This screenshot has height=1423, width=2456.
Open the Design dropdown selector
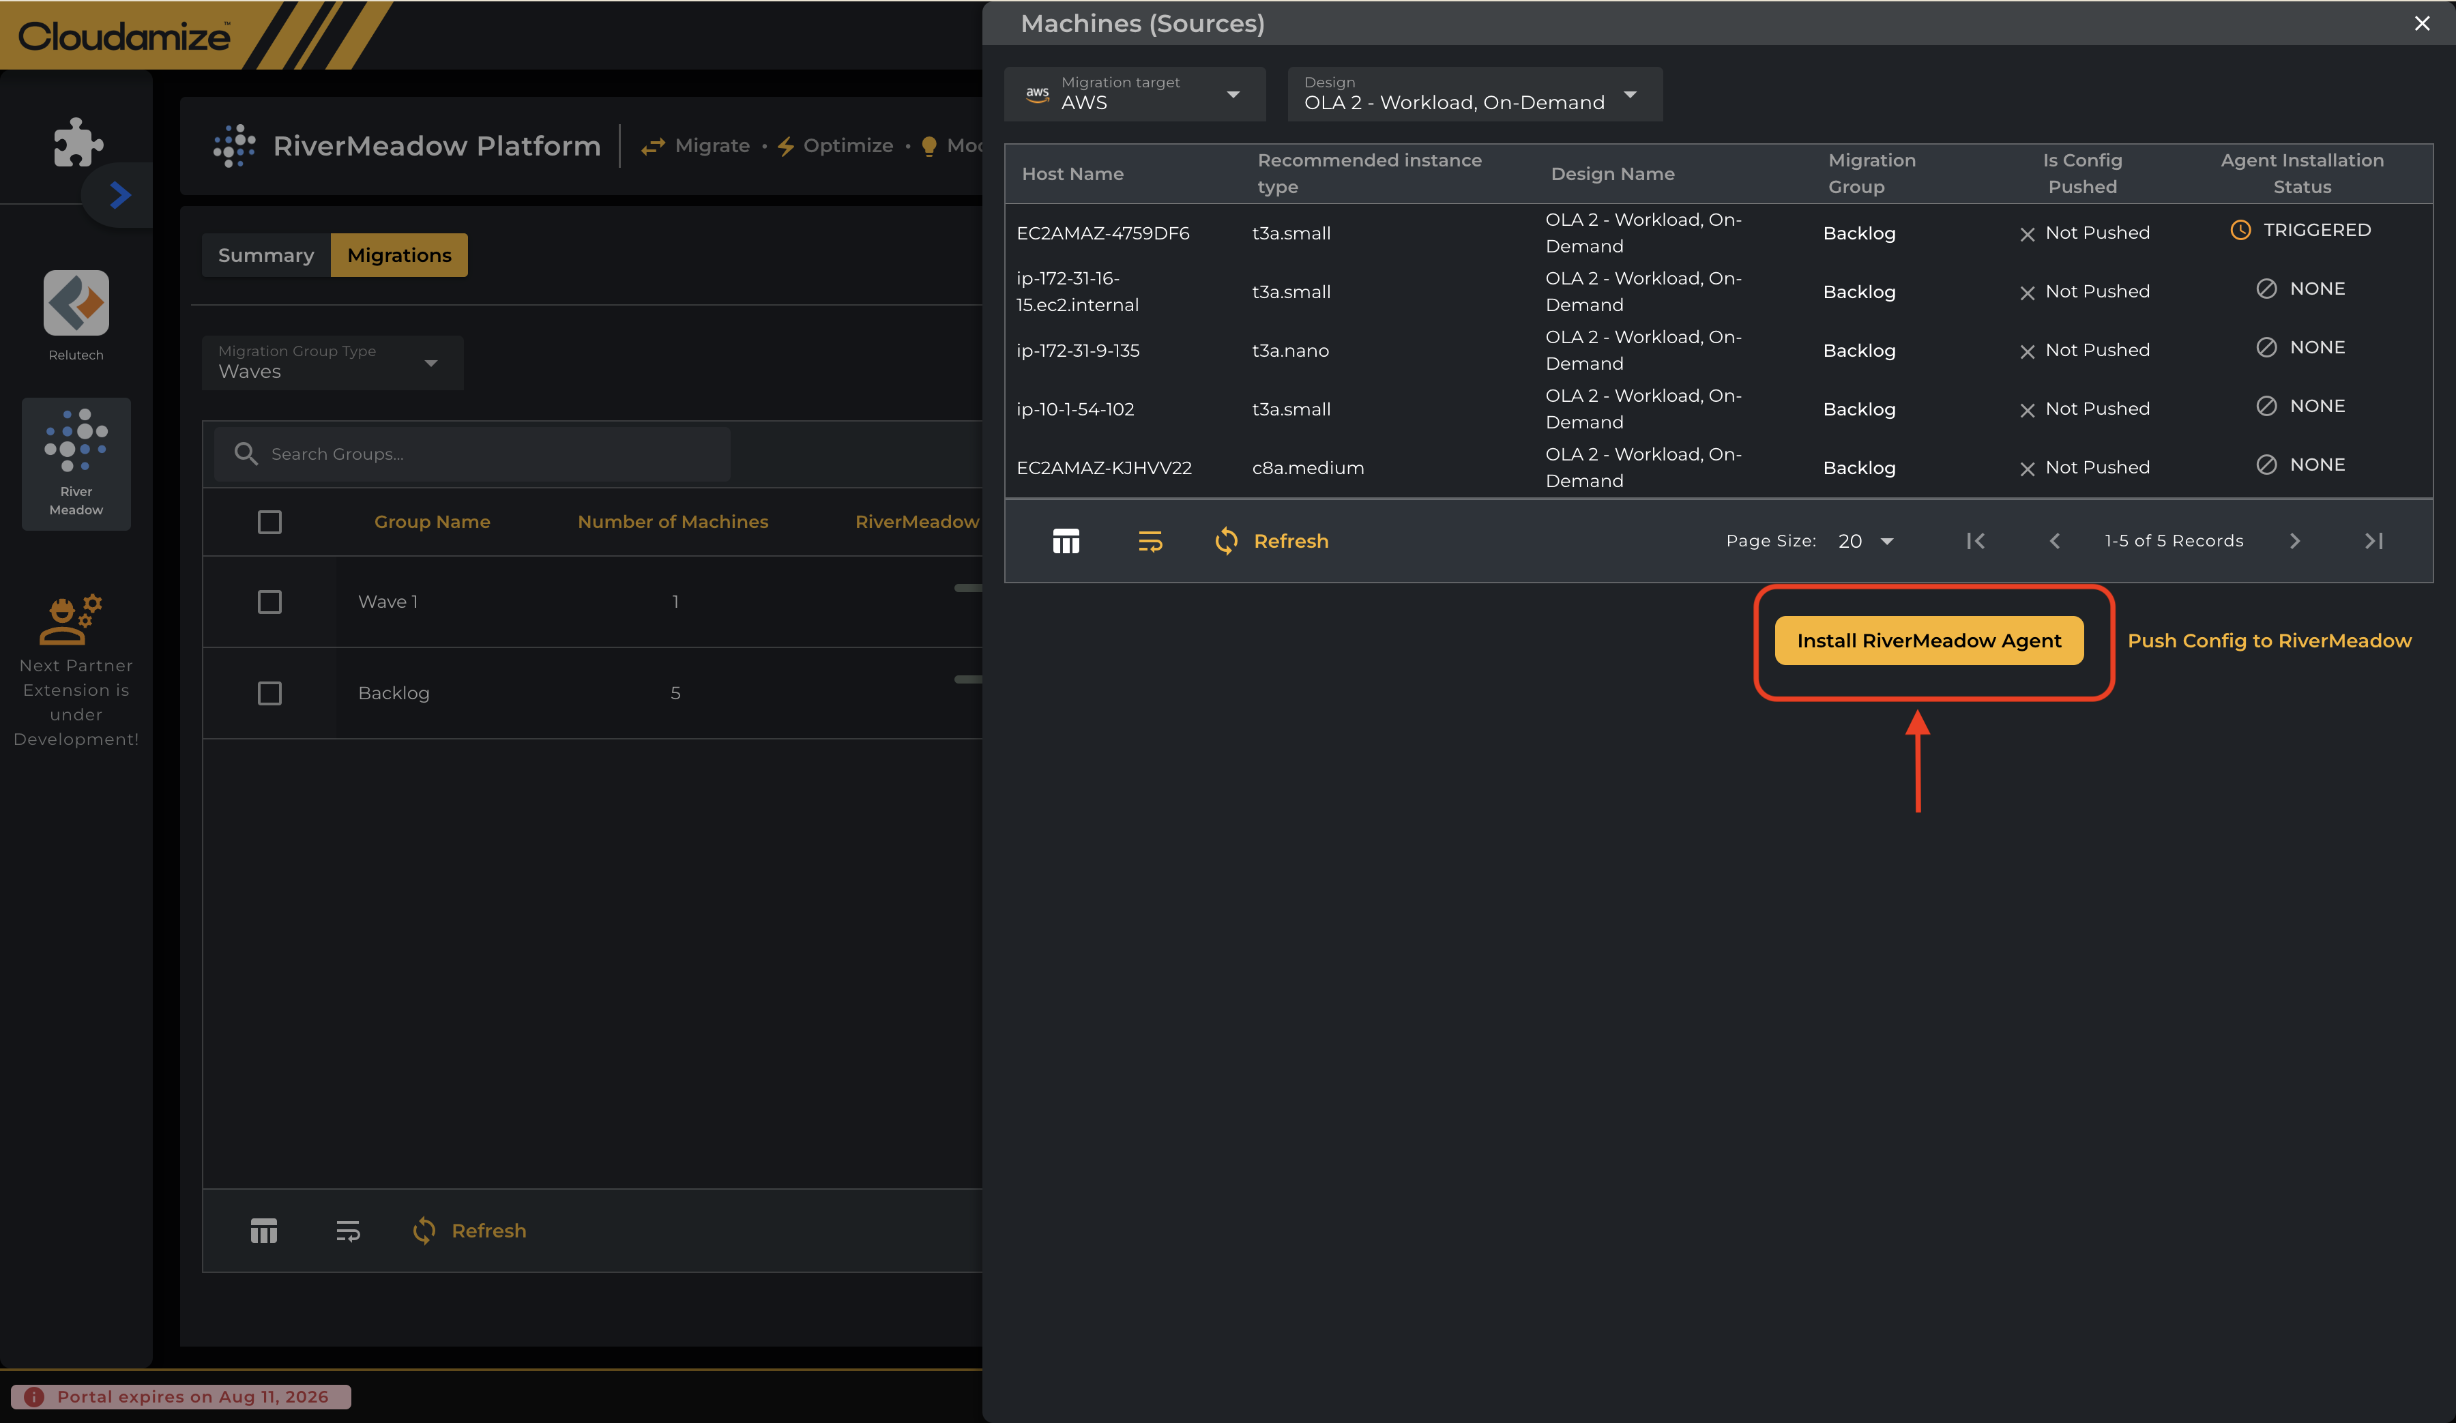1476,93
